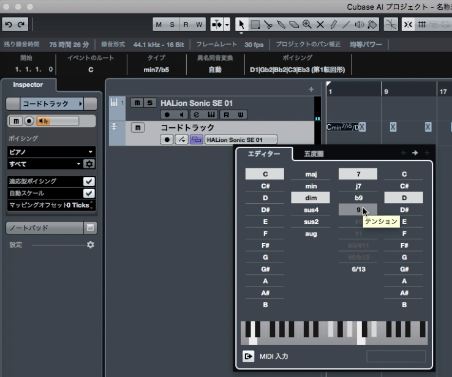This screenshot has height=377, width=452.
Task: Click the chord editor piano keyboard
Action: coord(334,333)
